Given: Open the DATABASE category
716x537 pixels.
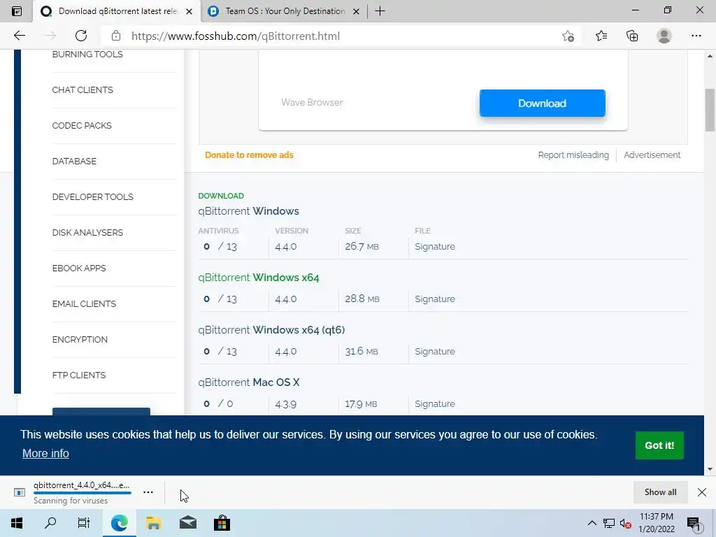Looking at the screenshot, I should [x=74, y=162].
